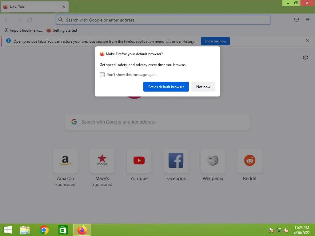Click the forward navigation arrow
This screenshot has width=315, height=236.
18,20
